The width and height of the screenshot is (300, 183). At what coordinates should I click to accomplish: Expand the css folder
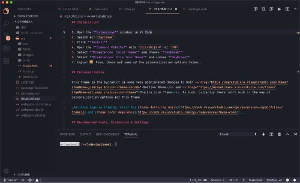(x=23, y=44)
